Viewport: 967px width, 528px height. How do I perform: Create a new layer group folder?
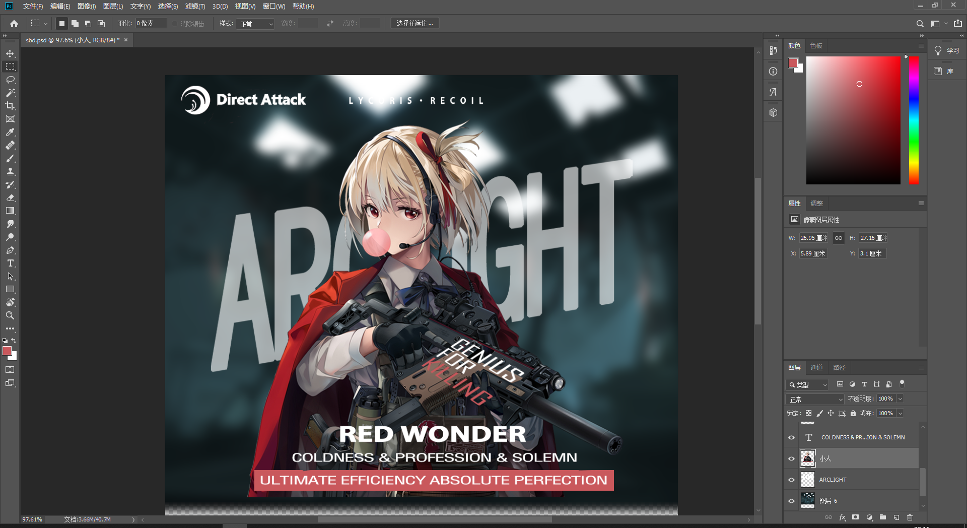[x=883, y=517]
